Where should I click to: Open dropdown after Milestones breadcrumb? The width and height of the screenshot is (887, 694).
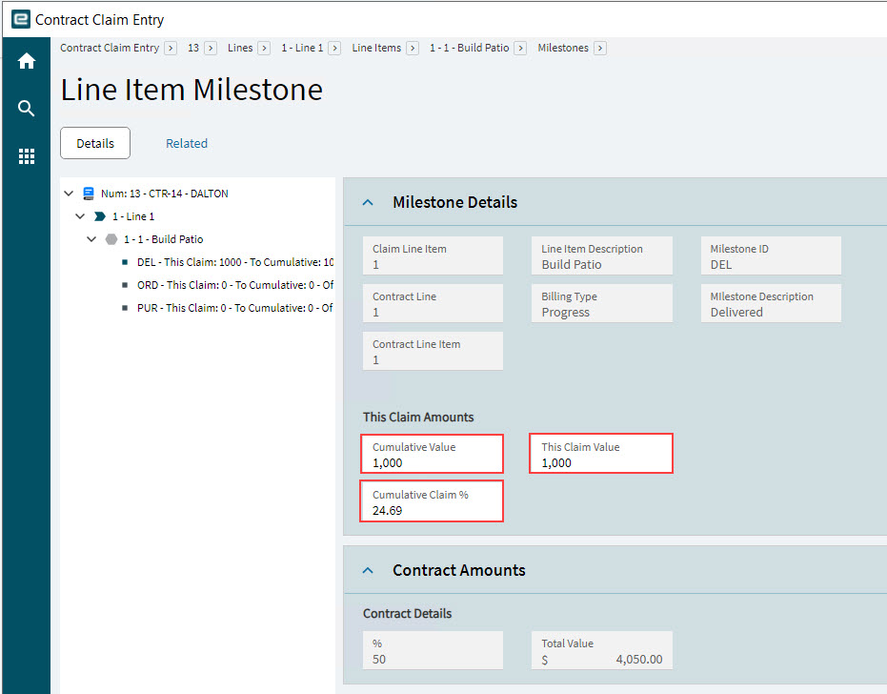coord(600,48)
